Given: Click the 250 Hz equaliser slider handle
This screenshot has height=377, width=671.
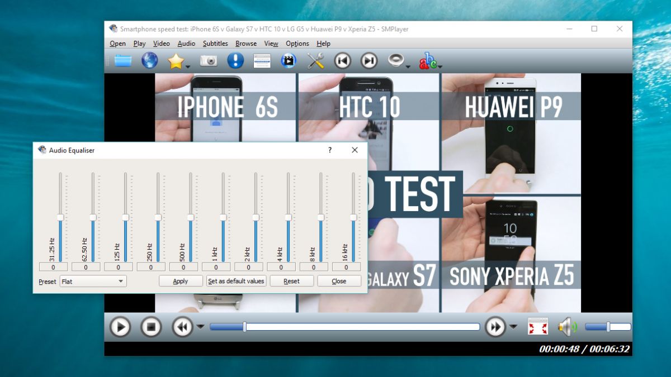Looking at the screenshot, I should (x=158, y=217).
